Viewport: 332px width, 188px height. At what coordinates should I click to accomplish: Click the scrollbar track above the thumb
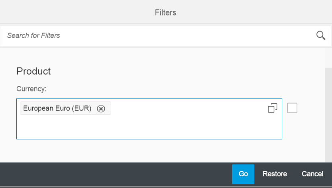[x=328, y=58]
